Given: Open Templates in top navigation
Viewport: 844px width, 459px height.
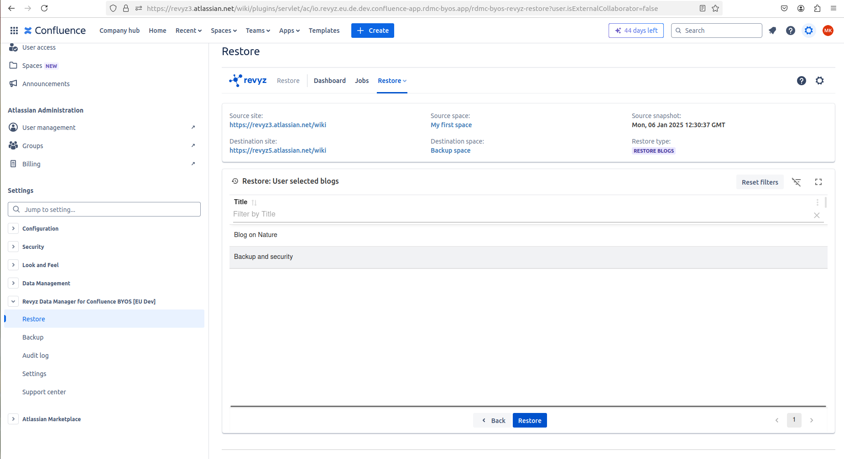Looking at the screenshot, I should click(x=324, y=31).
